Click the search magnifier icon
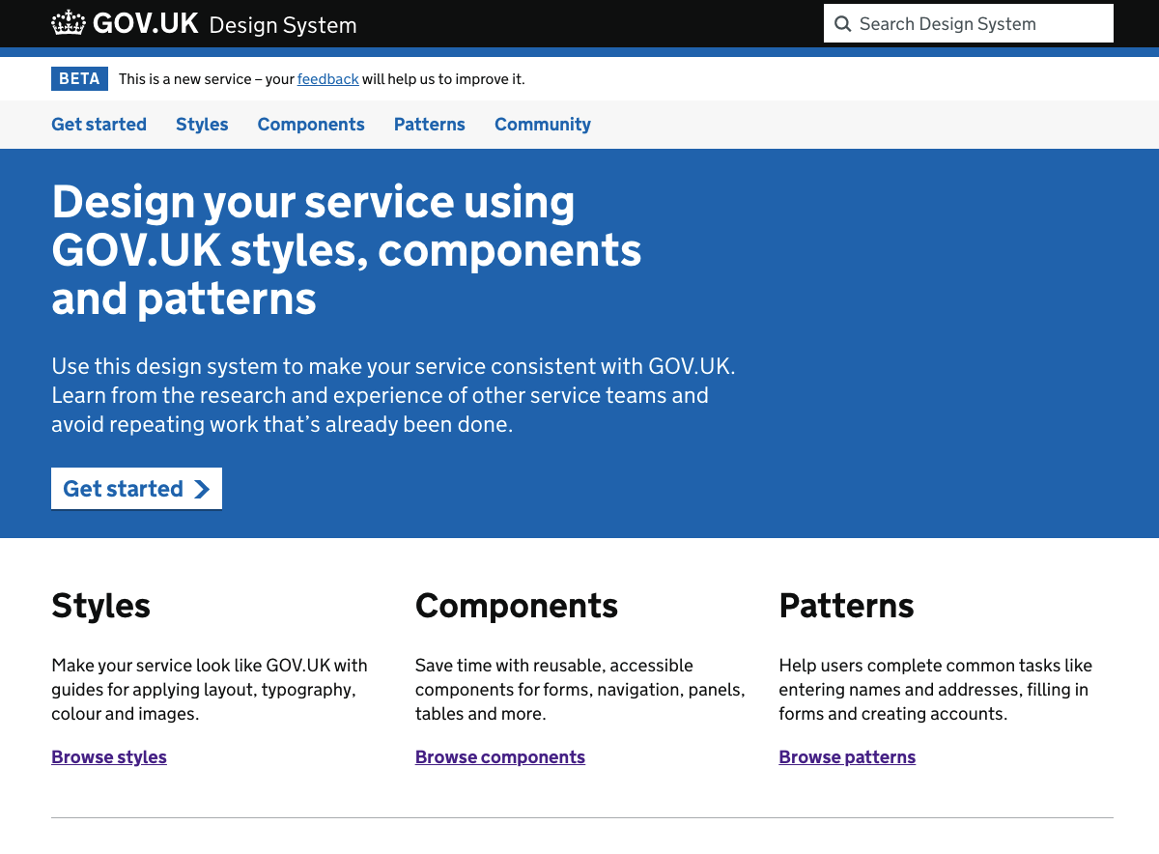 click(842, 24)
